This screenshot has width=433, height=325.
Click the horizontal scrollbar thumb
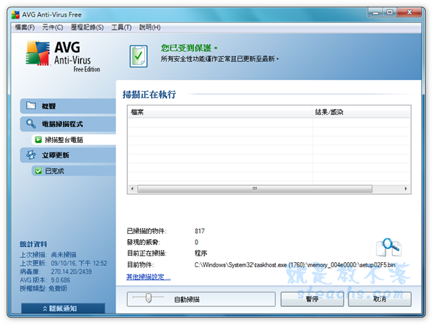coord(255,188)
